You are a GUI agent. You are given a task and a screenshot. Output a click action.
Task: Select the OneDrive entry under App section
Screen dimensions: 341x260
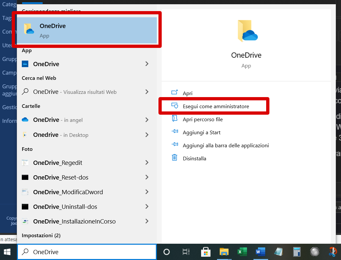87,64
